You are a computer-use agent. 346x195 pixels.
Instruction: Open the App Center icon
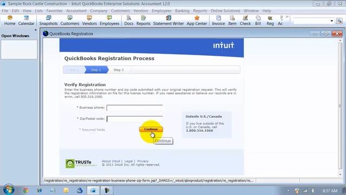pyautogui.click(x=197, y=21)
